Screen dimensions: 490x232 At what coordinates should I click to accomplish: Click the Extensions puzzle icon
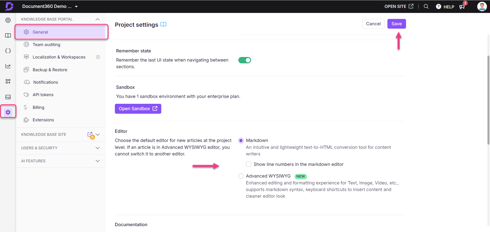(x=26, y=120)
